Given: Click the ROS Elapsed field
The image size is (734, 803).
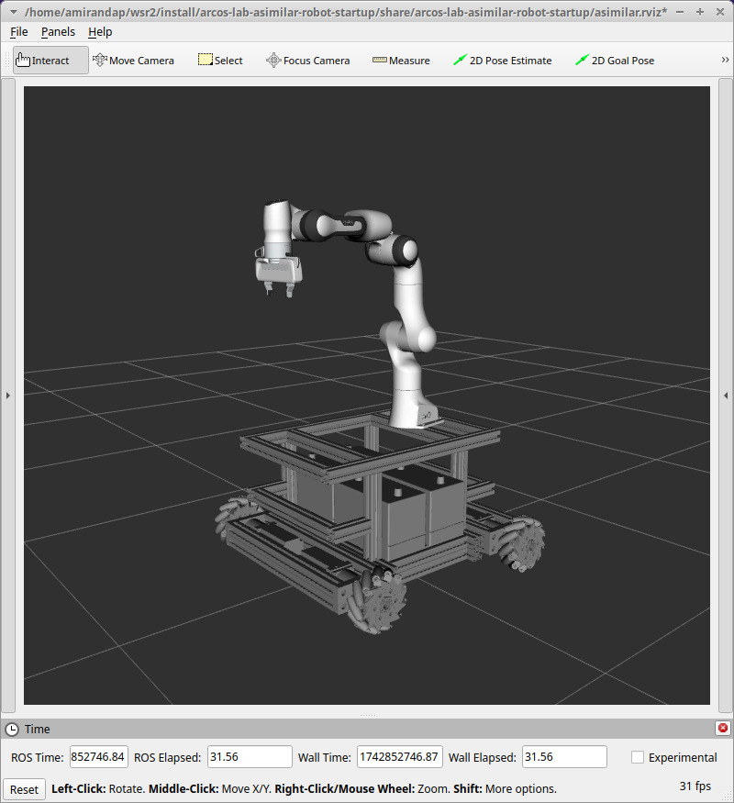Looking at the screenshot, I should (x=250, y=757).
